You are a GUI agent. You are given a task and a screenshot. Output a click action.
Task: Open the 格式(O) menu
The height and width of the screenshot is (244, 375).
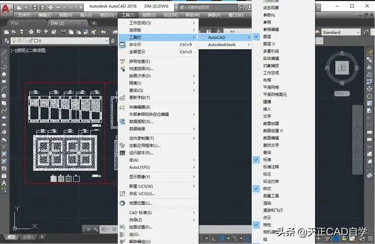107,15
